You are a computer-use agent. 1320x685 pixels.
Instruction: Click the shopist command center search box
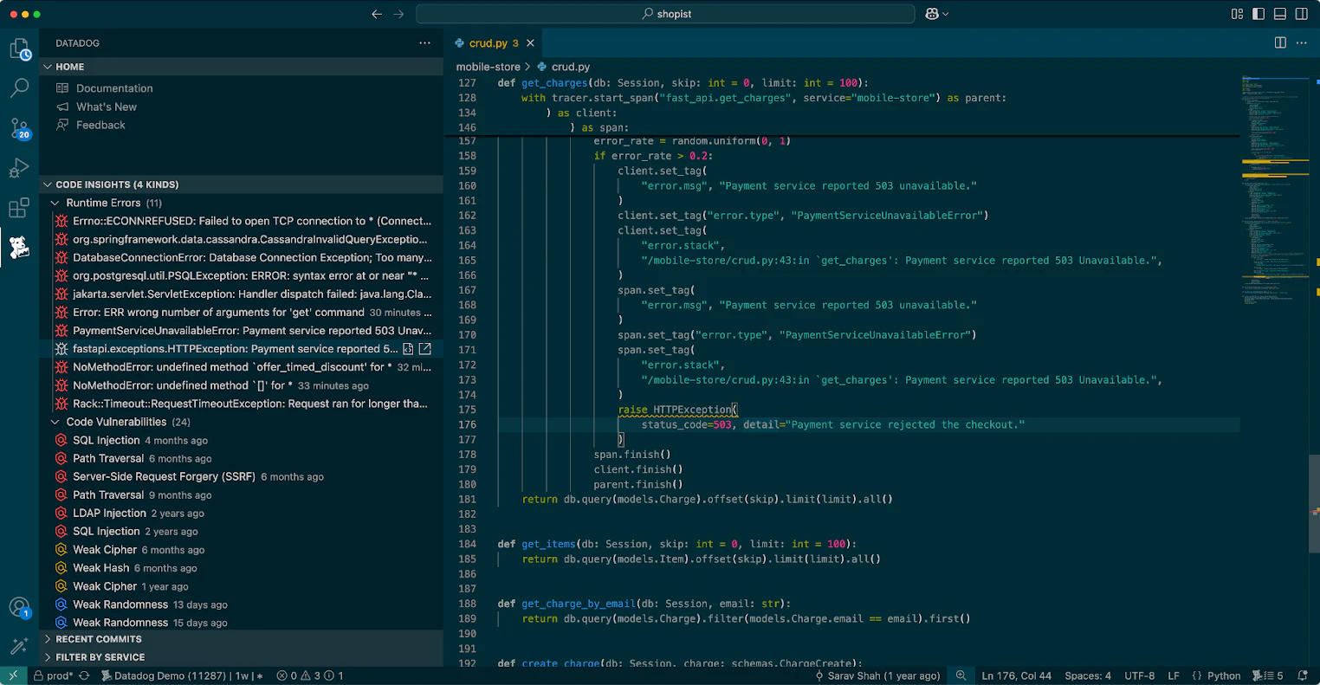pos(665,14)
